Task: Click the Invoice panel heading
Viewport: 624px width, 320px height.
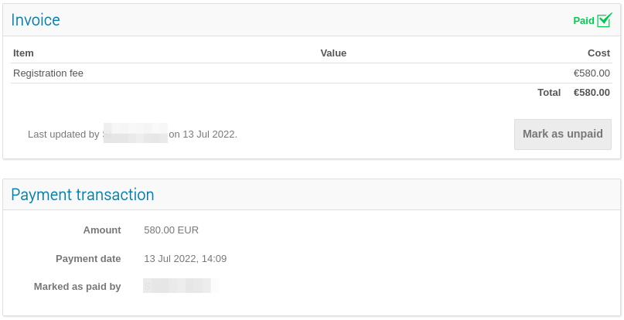Action: tap(36, 20)
